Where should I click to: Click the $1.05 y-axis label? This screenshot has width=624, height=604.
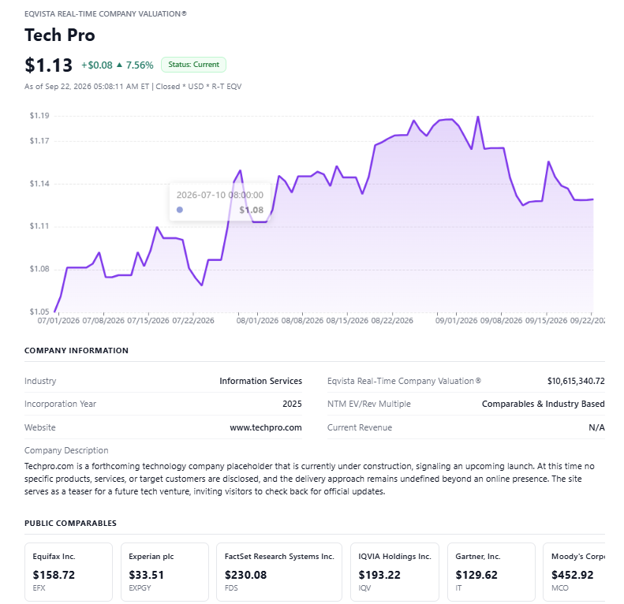click(x=39, y=311)
